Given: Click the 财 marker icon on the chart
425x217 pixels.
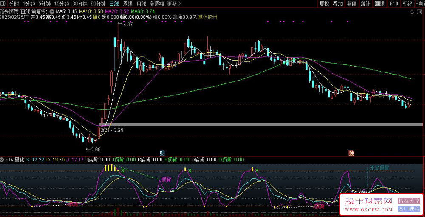Looking at the screenshot, I should pyautogui.click(x=162, y=153).
